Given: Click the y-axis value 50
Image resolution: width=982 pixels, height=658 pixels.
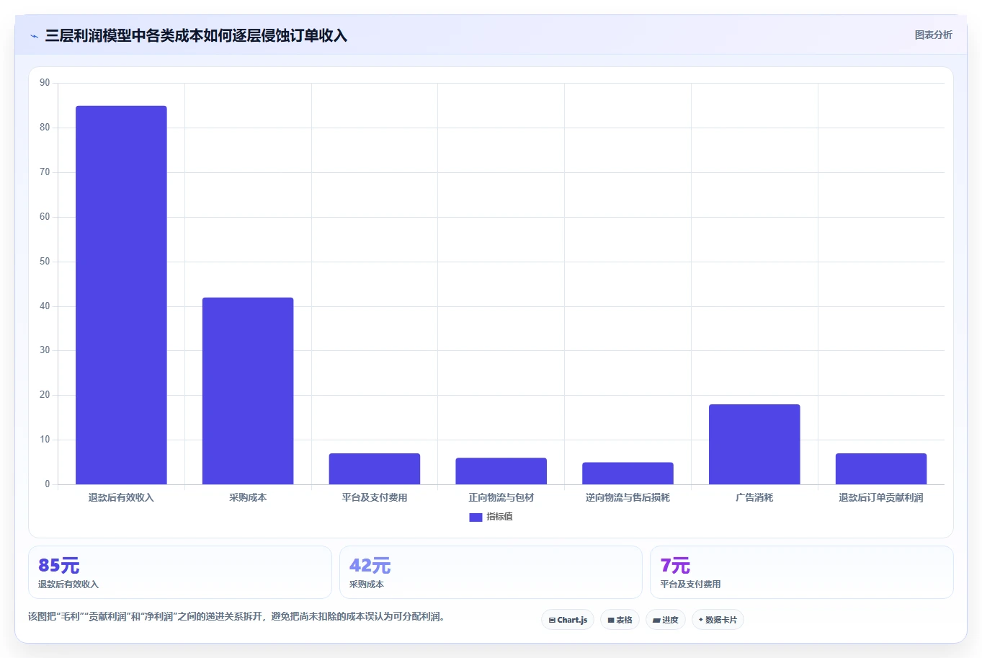Looking at the screenshot, I should click(45, 262).
